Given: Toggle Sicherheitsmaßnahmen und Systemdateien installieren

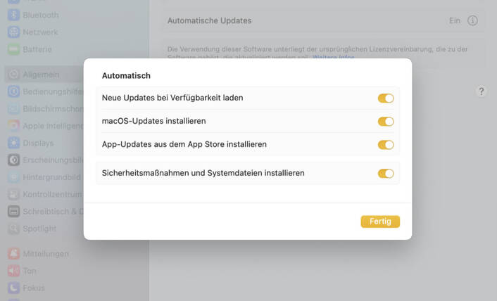Looking at the screenshot, I should tap(386, 174).
